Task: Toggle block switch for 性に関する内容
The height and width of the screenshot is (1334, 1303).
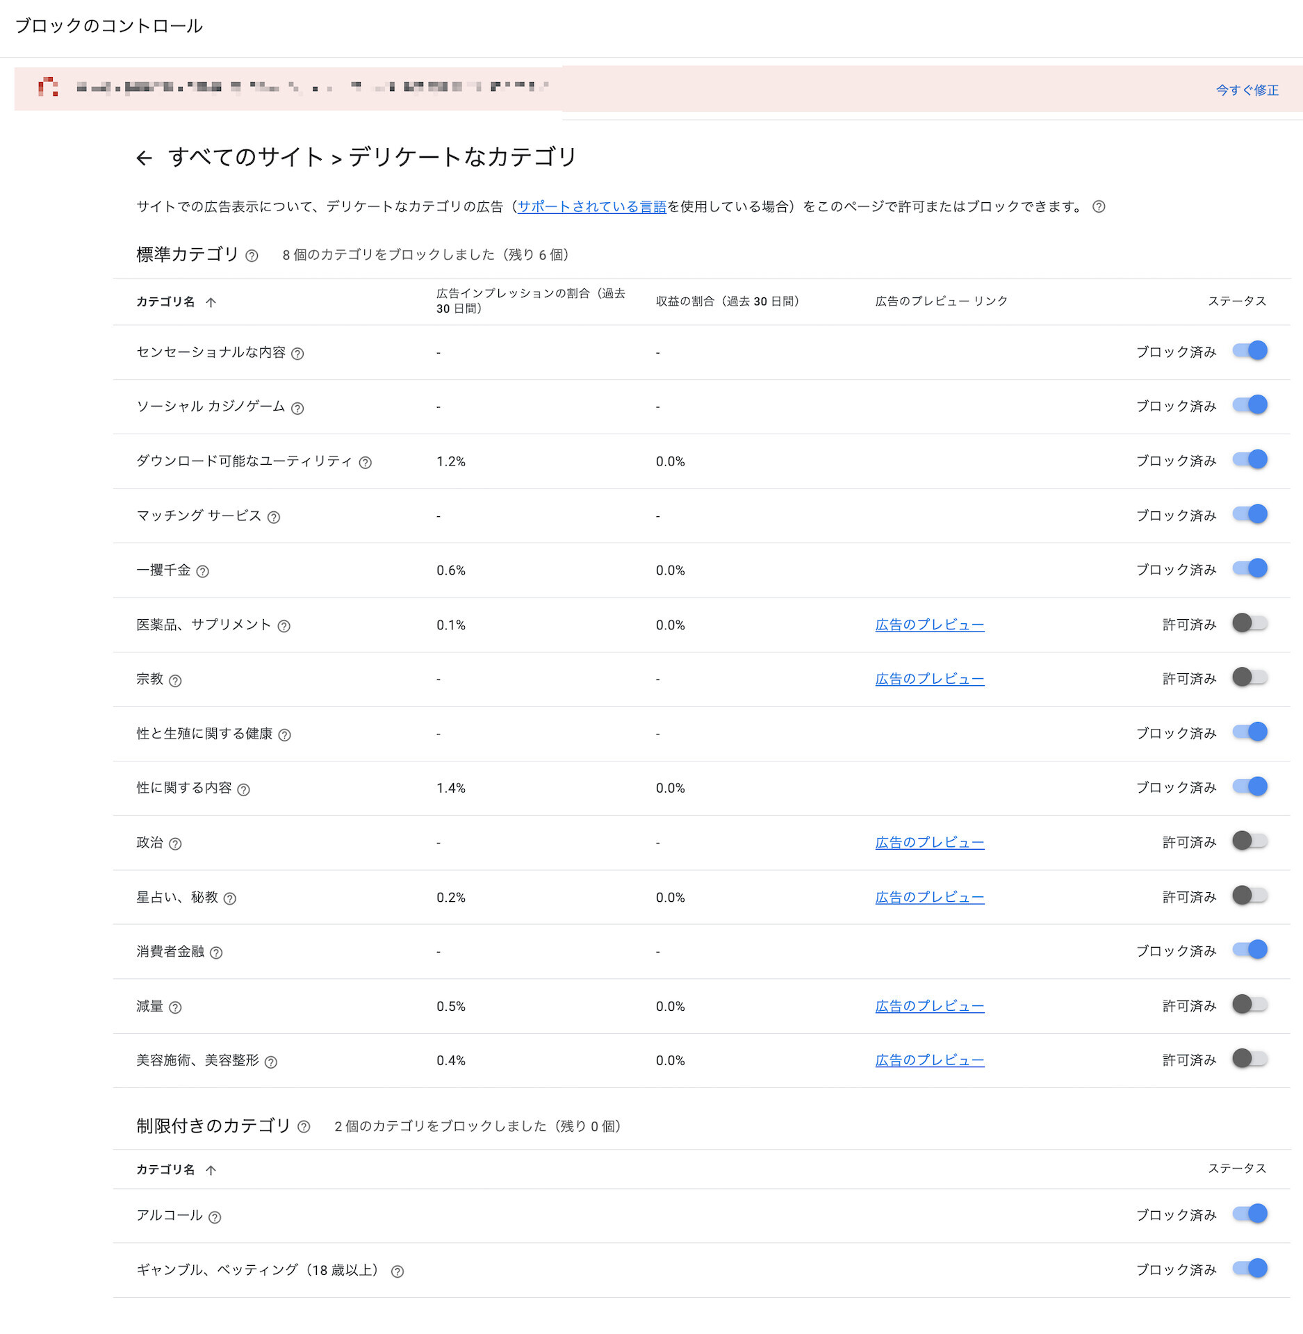Action: (1249, 786)
